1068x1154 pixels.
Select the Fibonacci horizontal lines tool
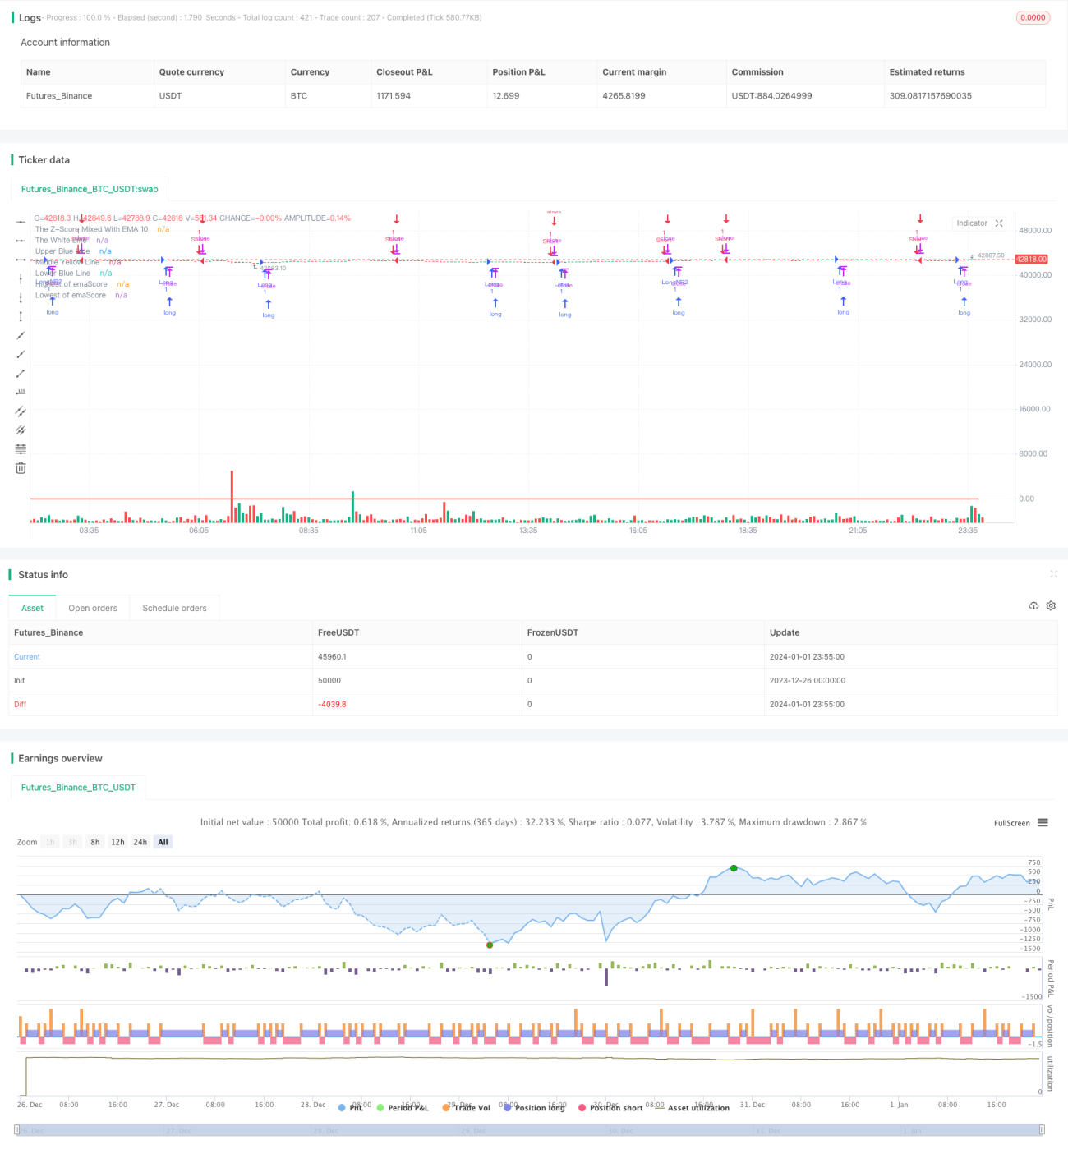pos(21,448)
